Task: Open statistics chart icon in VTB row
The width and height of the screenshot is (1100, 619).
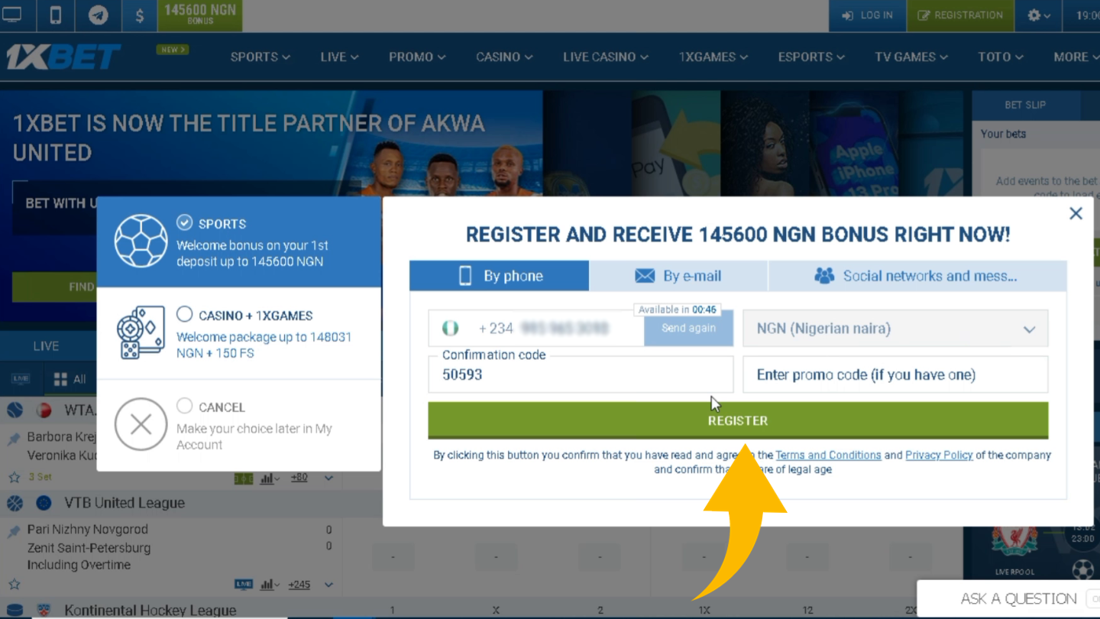Action: point(268,585)
